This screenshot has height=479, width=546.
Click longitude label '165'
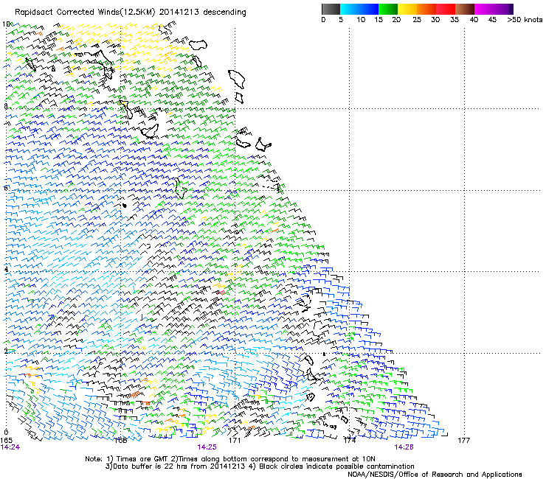(x=6, y=440)
